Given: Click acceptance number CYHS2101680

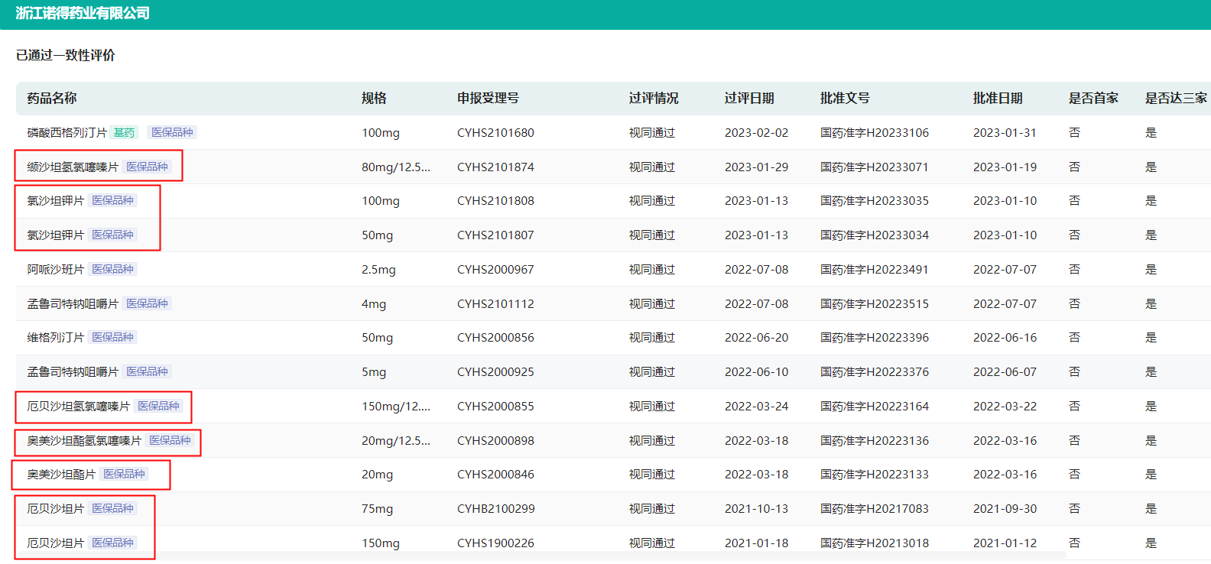Looking at the screenshot, I should point(495,133).
